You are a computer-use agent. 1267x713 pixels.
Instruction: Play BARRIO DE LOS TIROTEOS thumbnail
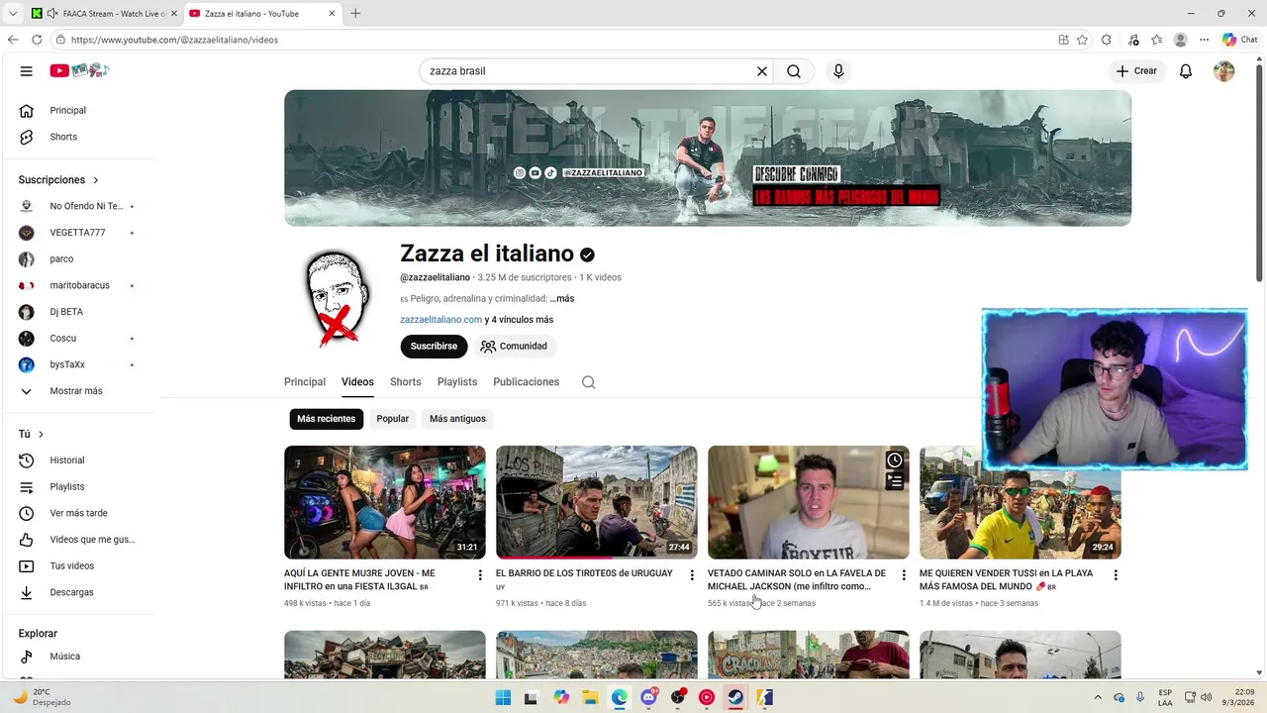597,502
